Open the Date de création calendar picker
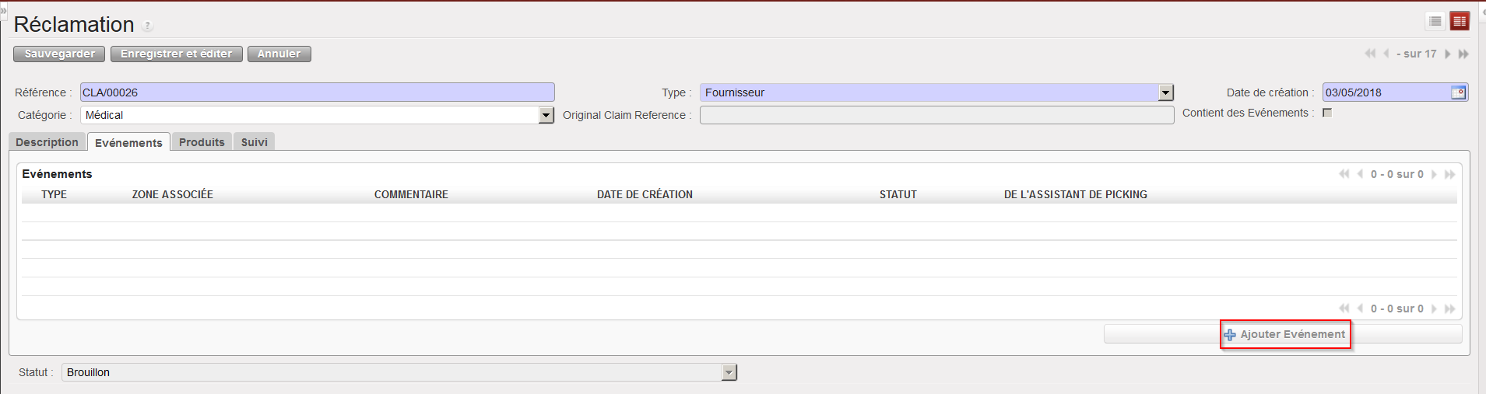The height and width of the screenshot is (394, 1486). (1458, 92)
